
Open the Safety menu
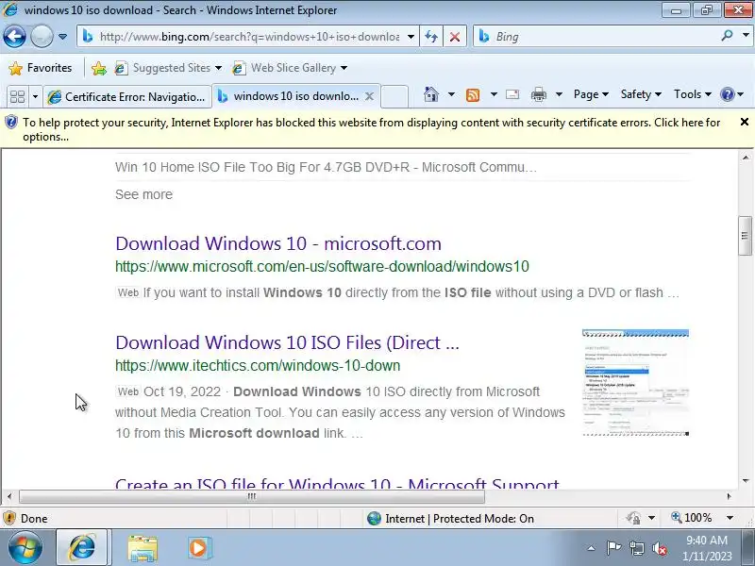641,94
